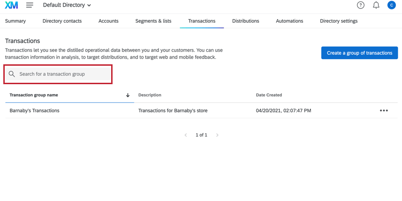This screenshot has width=402, height=201.
Task: Go to the next page arrow
Action: (217, 135)
